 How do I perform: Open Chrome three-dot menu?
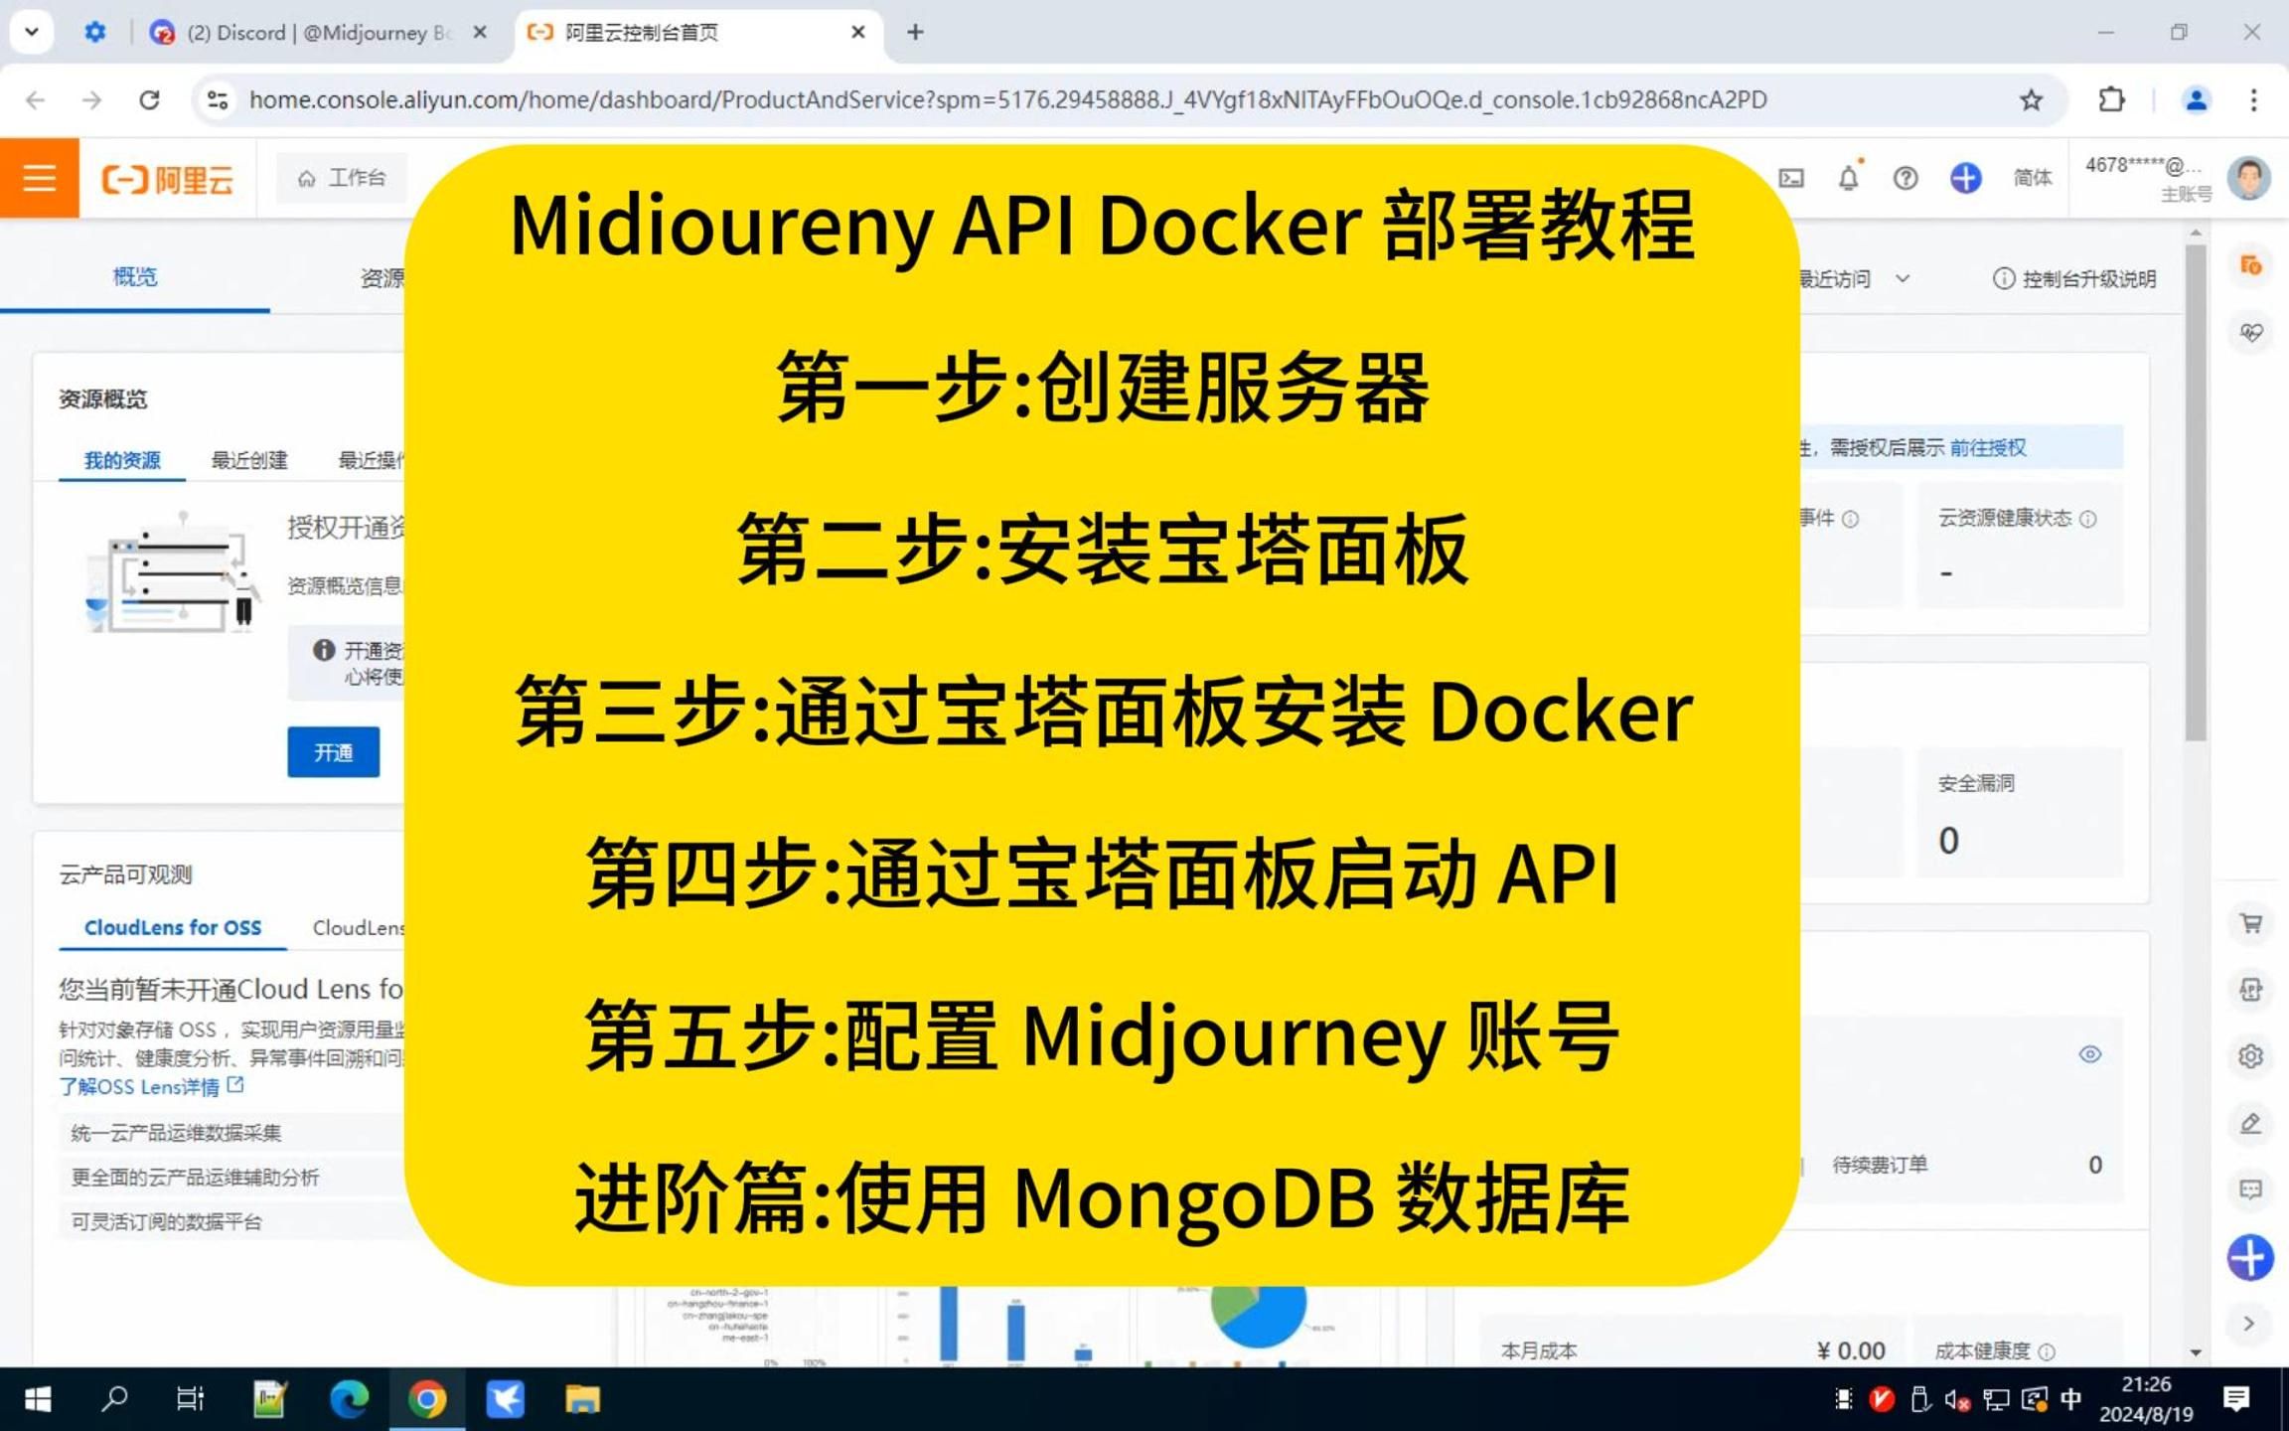(x=2253, y=99)
